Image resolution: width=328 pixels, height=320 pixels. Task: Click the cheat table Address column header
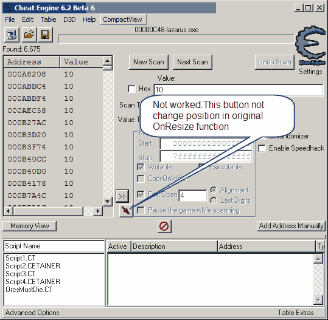coord(267,247)
